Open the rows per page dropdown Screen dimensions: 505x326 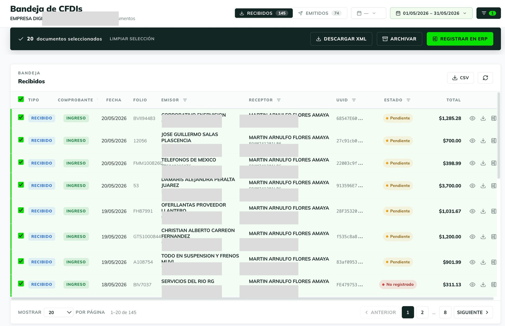pos(59,312)
